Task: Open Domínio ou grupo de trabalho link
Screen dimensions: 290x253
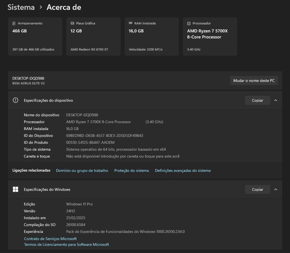Action: coord(82,171)
